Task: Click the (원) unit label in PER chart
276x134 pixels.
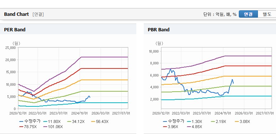Action: (16, 43)
